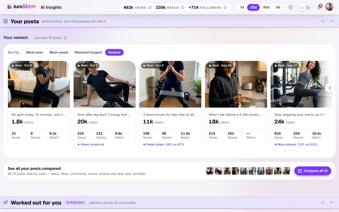Screen dimensions: 339x212
Task: Open the Sep 28 kitchen meal post image
Action: [236, 84]
